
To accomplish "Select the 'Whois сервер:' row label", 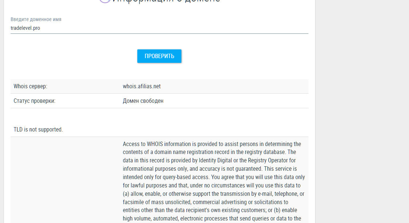I will (x=31, y=86).
